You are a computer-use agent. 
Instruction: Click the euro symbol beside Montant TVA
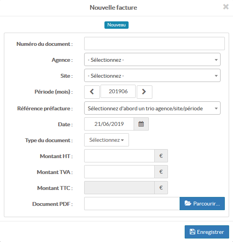[x=161, y=172]
